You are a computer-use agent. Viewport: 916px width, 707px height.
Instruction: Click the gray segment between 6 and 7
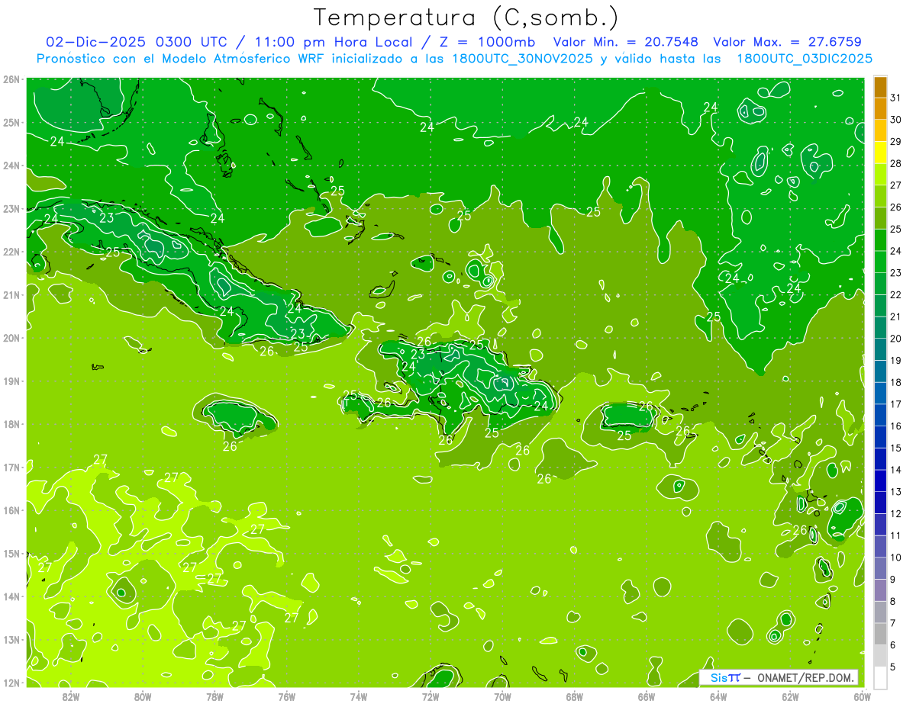click(880, 634)
